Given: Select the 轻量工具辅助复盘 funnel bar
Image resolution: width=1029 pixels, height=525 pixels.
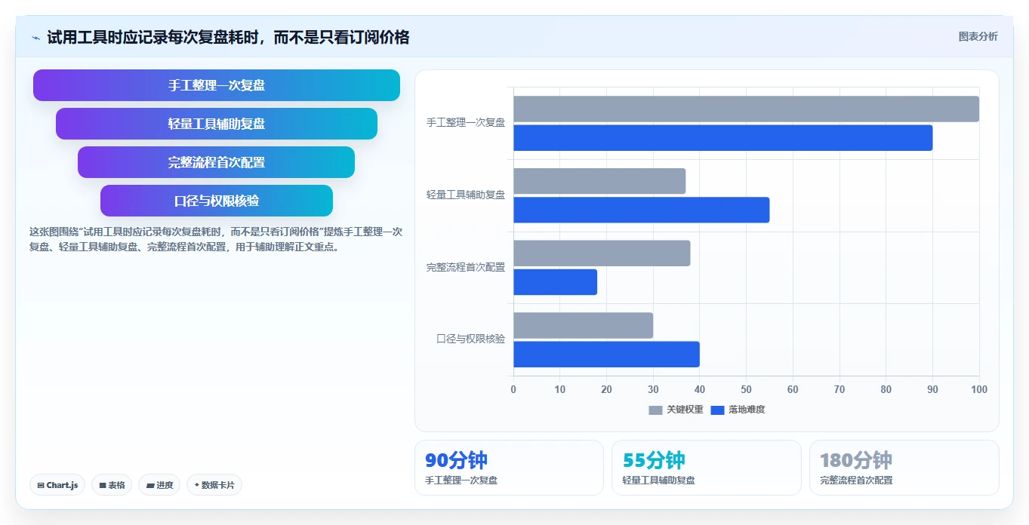Looking at the screenshot, I should (217, 124).
